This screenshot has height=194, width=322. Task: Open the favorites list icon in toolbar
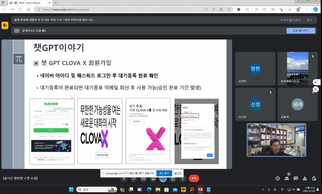tap(265, 9)
